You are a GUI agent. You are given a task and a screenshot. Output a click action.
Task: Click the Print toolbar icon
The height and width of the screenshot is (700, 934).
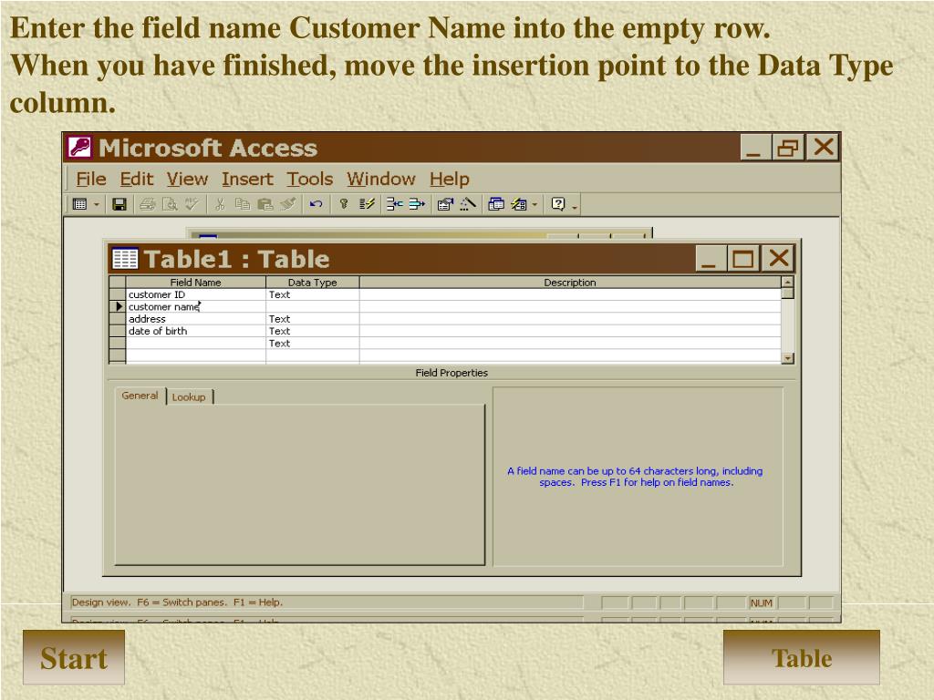tap(147, 204)
